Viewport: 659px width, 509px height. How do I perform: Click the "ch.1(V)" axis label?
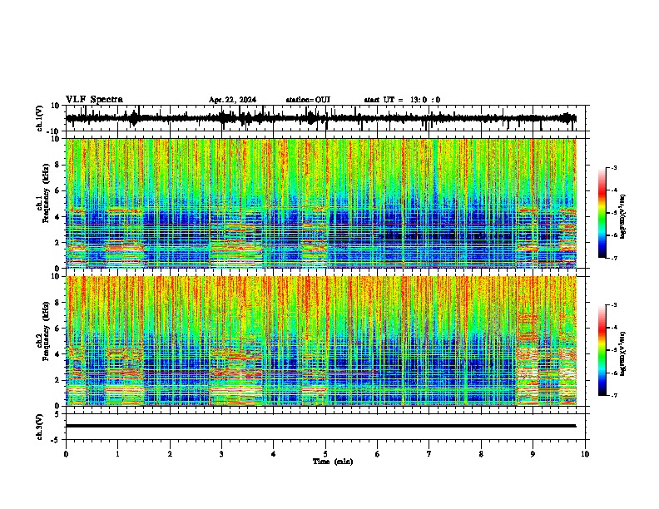40,118
